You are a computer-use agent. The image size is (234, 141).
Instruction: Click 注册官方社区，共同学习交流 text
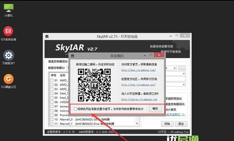(139, 79)
